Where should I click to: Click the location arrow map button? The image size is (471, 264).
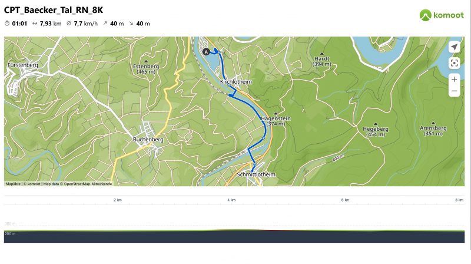point(454,47)
